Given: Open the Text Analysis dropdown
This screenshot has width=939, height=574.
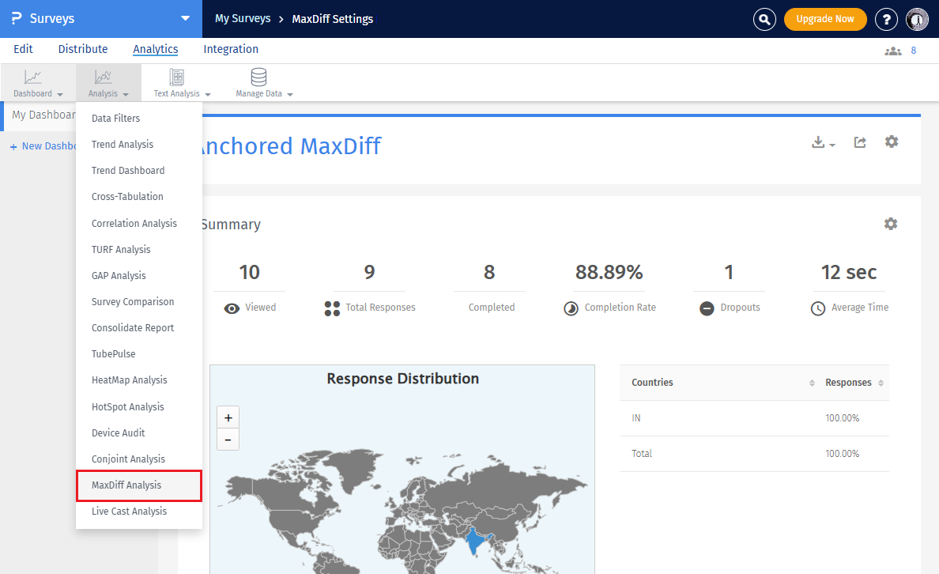Looking at the screenshot, I should 181,83.
